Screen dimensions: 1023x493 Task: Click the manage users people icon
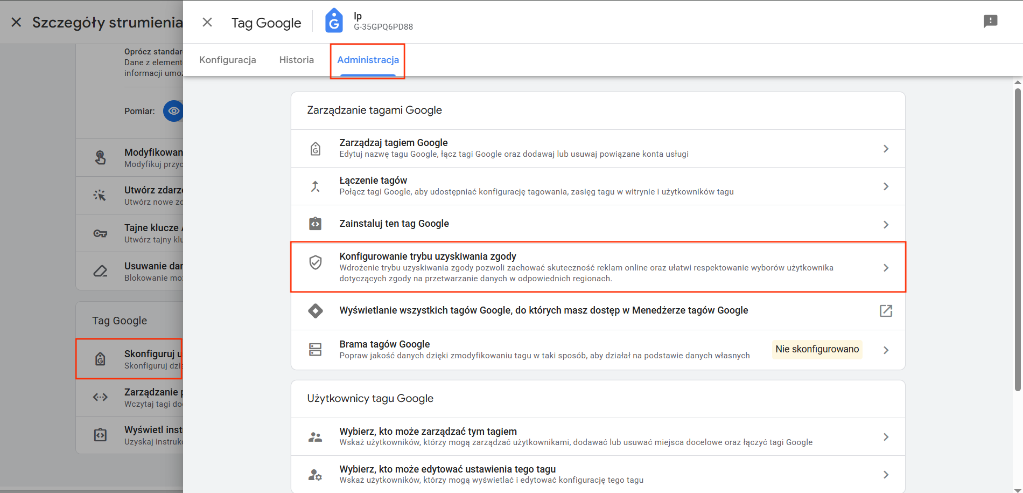click(316, 437)
